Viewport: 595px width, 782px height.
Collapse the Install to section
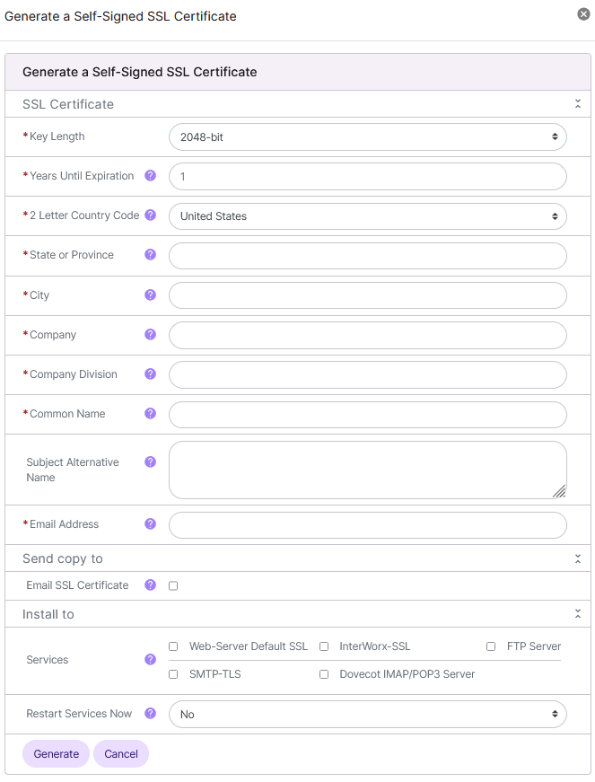coord(578,614)
